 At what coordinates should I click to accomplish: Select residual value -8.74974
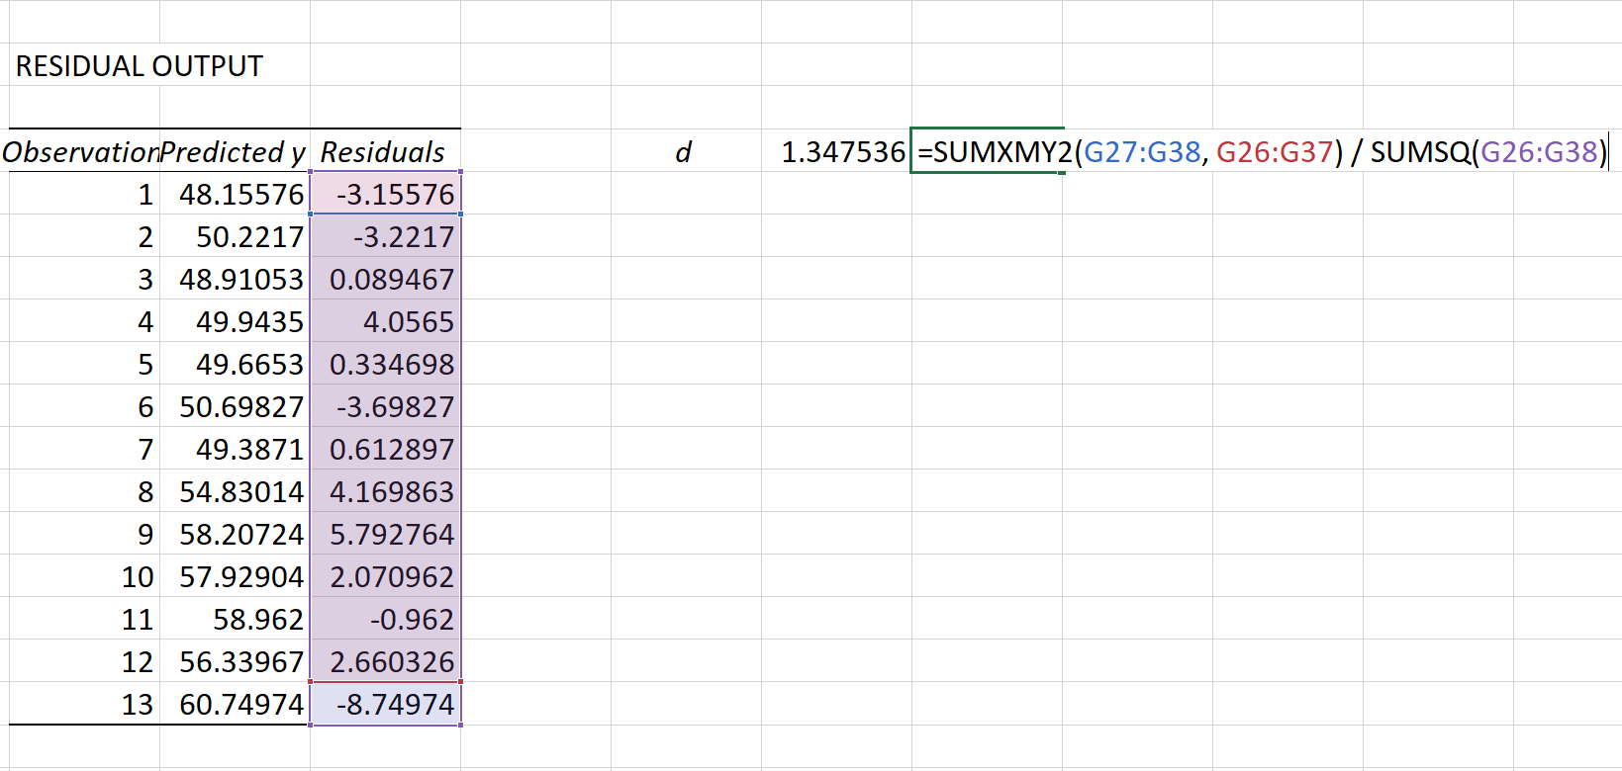385,704
